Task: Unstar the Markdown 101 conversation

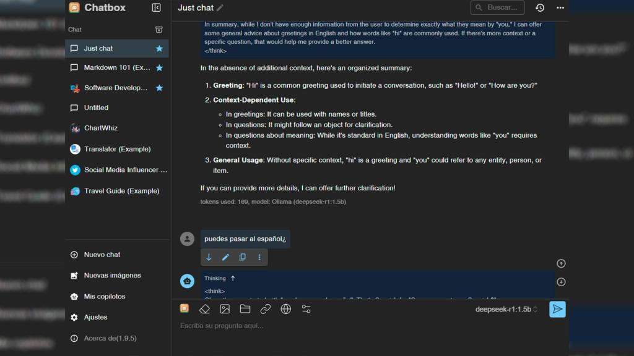Action: [x=159, y=68]
